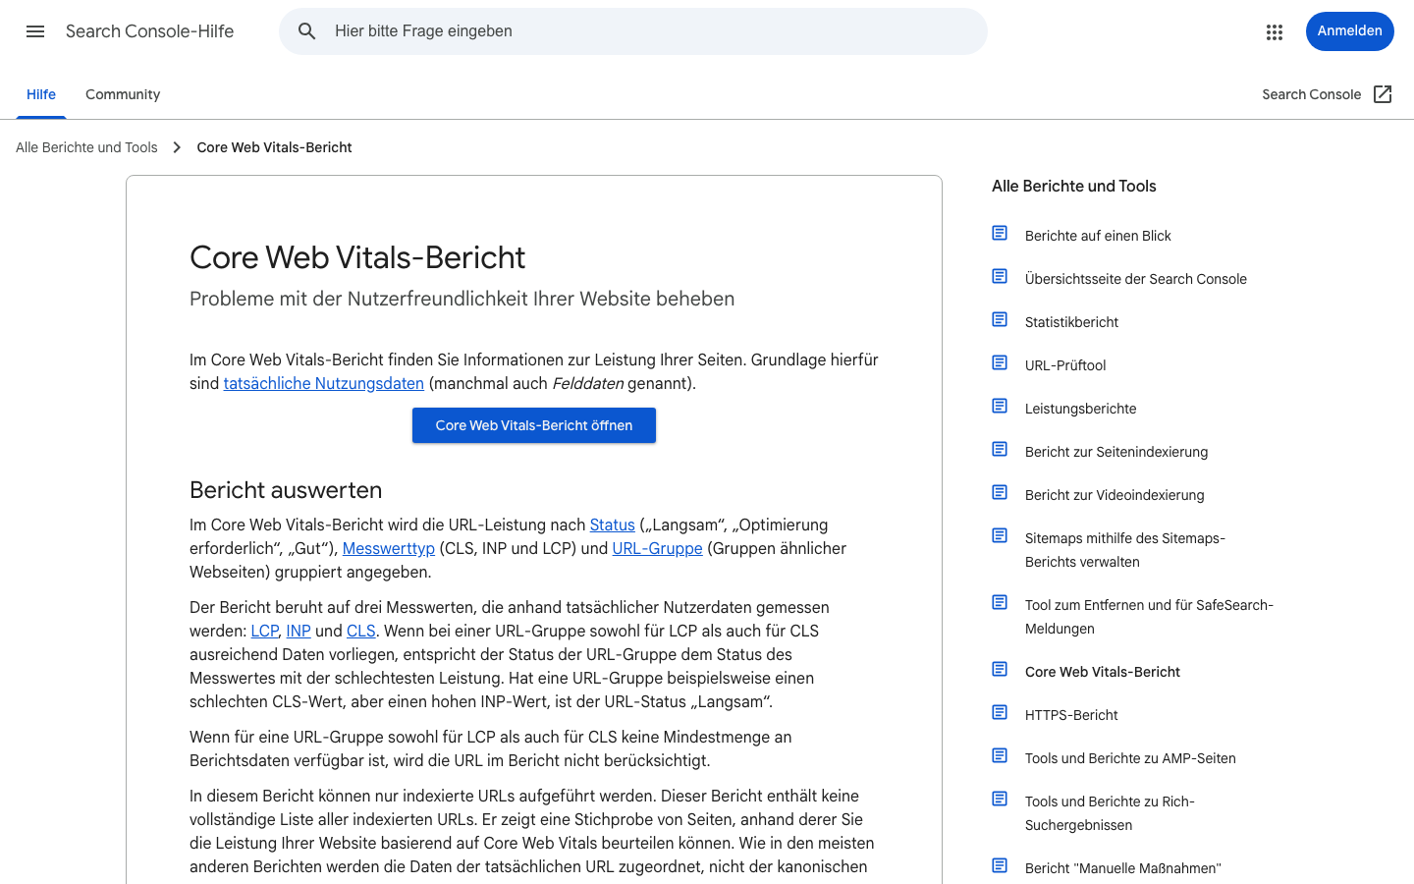Click the article icon next to Bericht zur Videoindexierung
The image size is (1414, 884).
coord(1000,492)
